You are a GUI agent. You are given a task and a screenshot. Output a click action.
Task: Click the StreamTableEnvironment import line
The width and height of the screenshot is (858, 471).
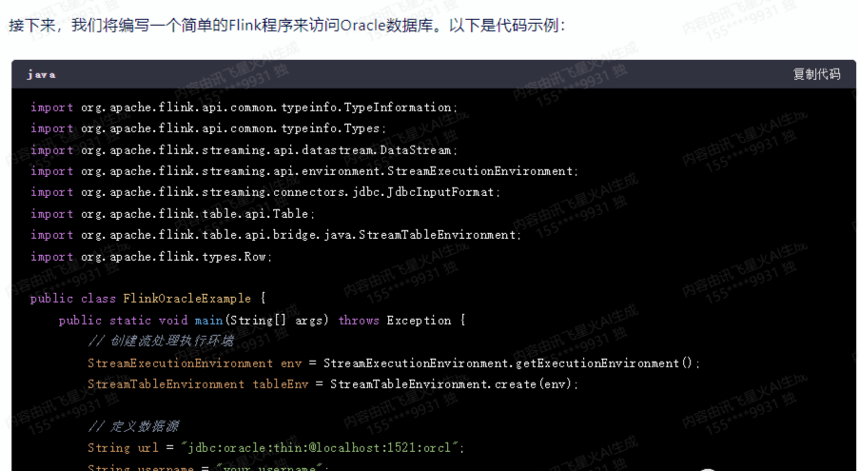276,235
